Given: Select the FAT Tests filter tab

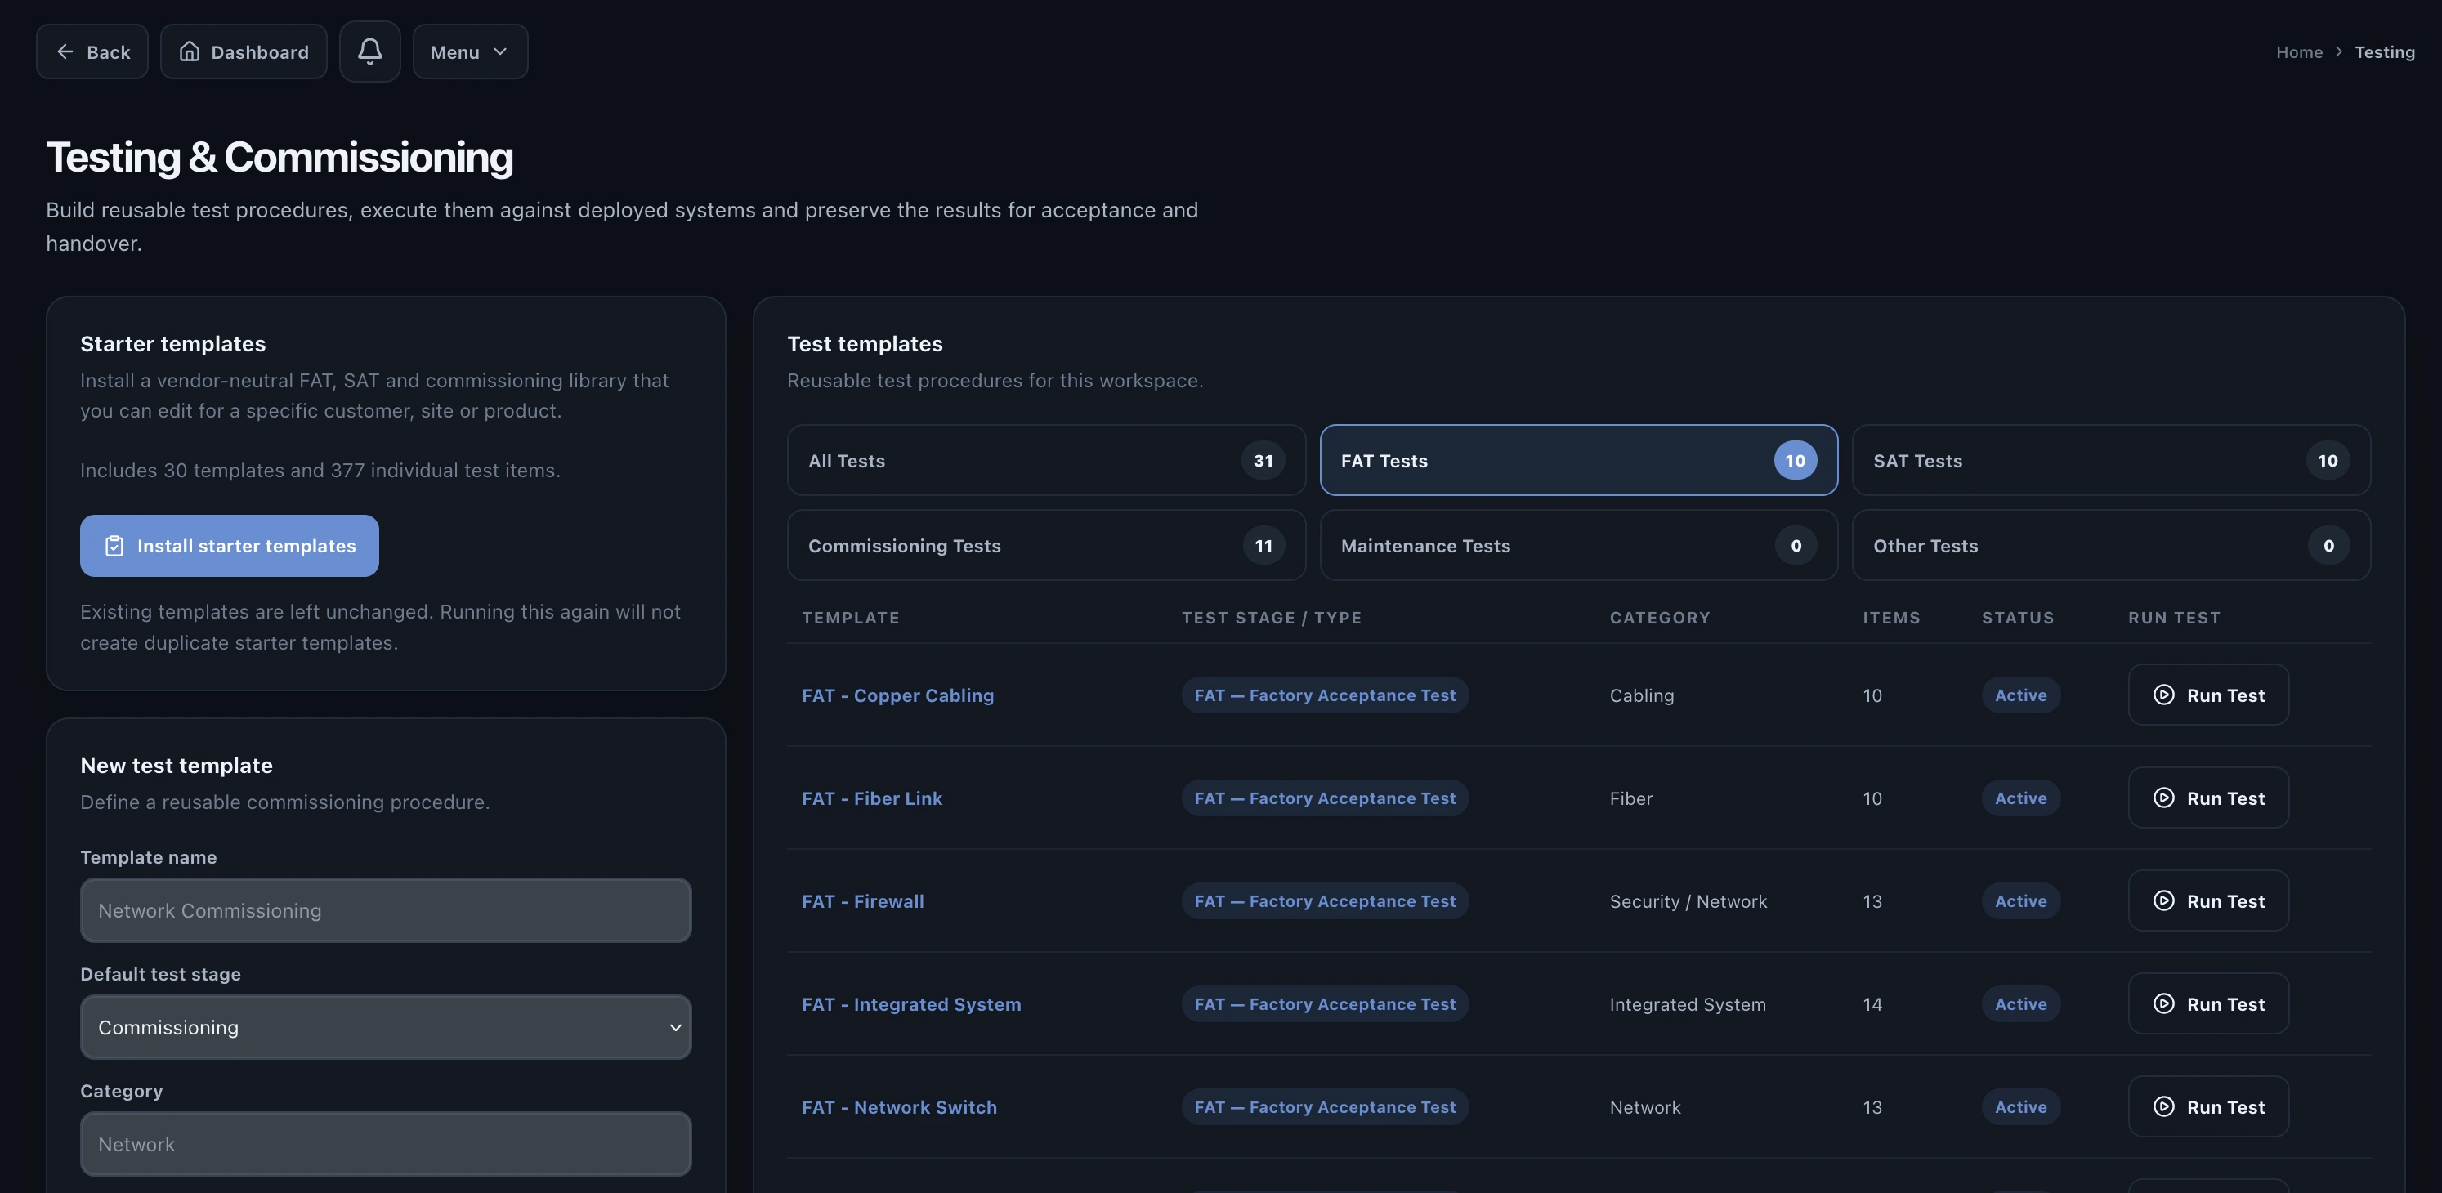Looking at the screenshot, I should pos(1578,461).
